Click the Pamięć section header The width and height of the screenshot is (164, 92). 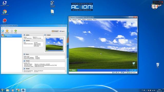tap(44, 61)
